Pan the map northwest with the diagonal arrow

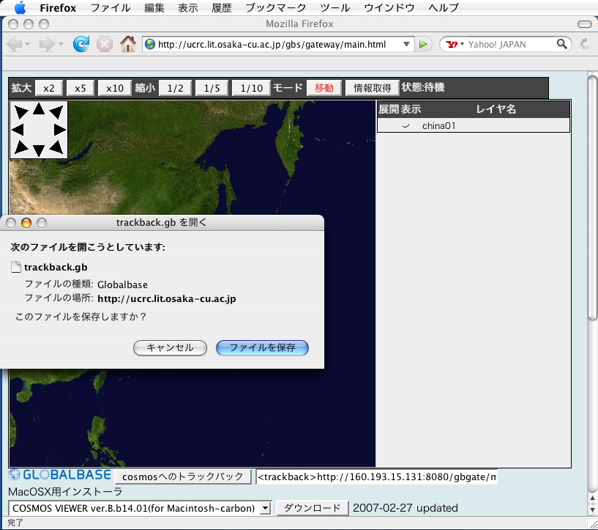(21, 112)
